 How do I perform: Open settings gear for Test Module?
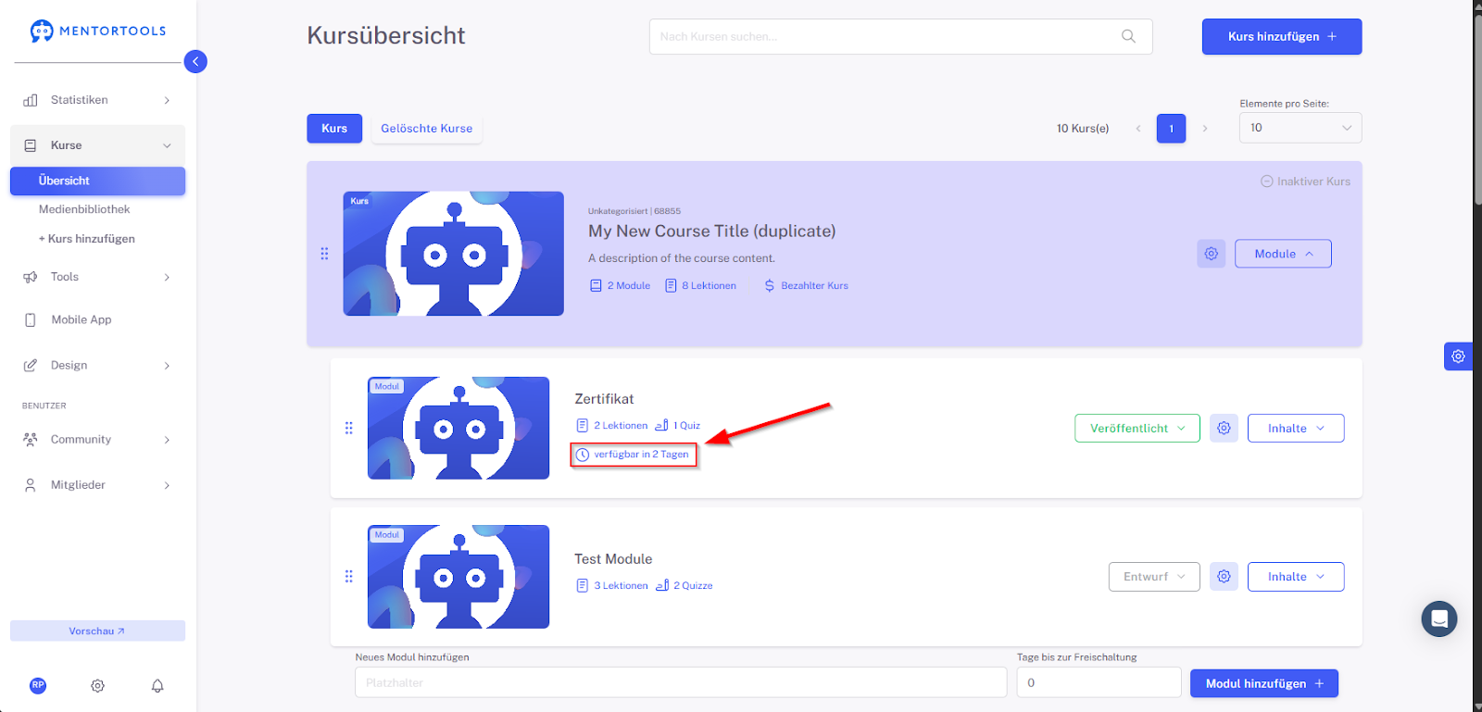pyautogui.click(x=1224, y=576)
